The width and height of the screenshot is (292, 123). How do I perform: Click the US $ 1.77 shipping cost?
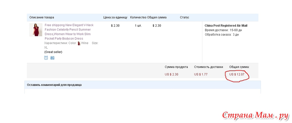(201, 74)
